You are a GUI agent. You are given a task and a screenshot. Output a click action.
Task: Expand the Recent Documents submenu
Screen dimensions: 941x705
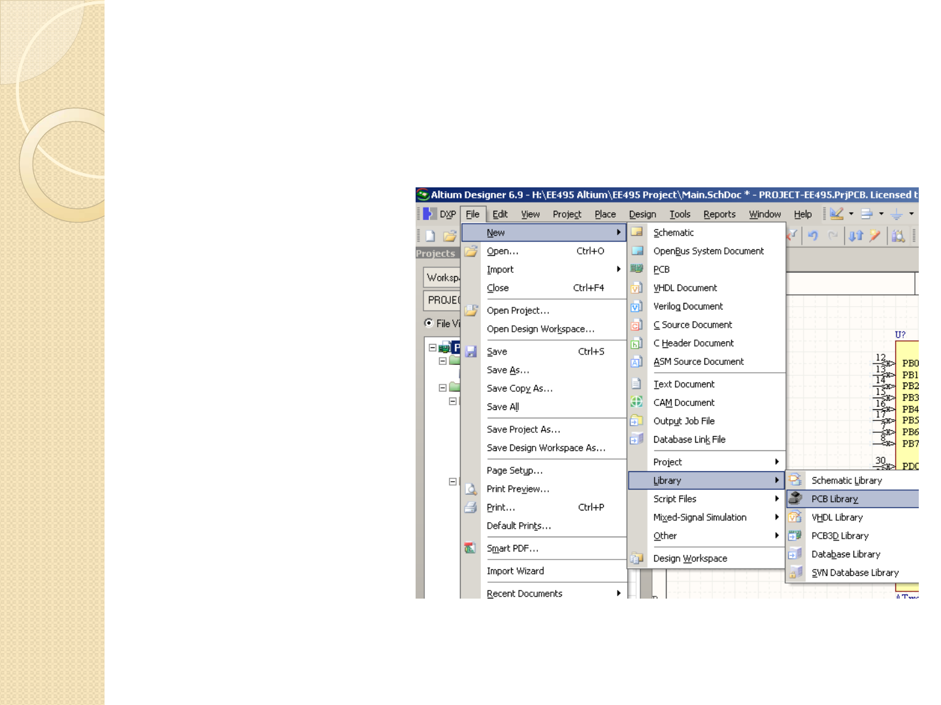click(544, 593)
